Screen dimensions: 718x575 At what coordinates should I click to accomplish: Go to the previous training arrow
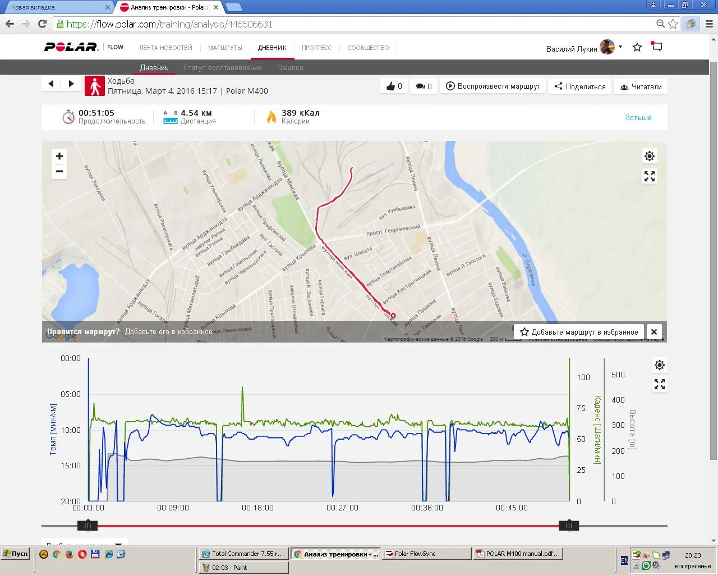tap(51, 84)
